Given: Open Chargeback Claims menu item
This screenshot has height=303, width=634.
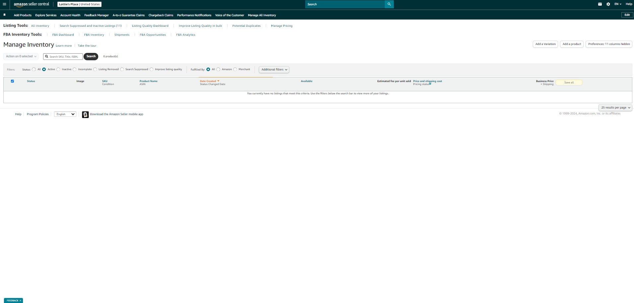Looking at the screenshot, I should [161, 15].
